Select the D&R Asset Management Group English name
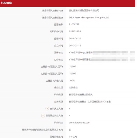135x138 pixels. 89,18
